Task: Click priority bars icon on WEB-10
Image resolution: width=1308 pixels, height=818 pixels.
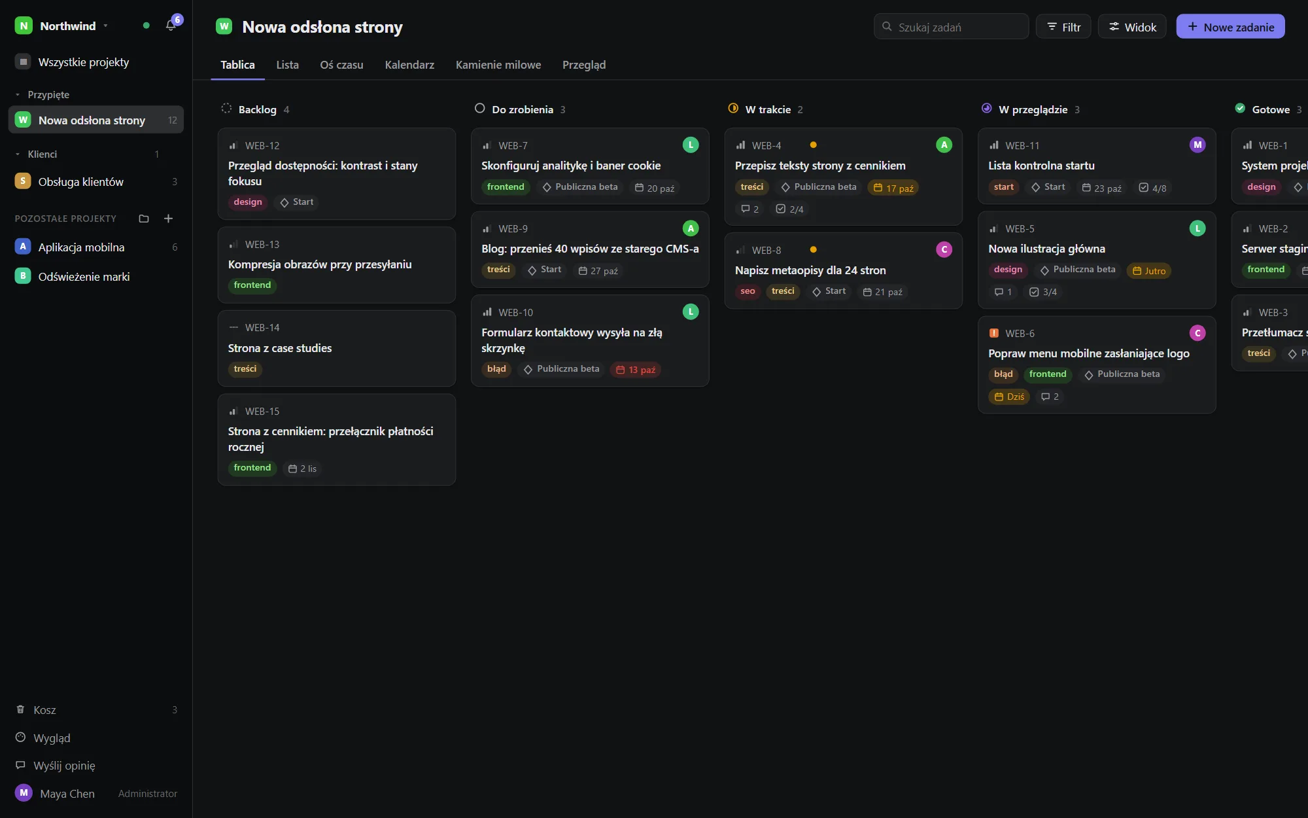Action: [x=487, y=312]
